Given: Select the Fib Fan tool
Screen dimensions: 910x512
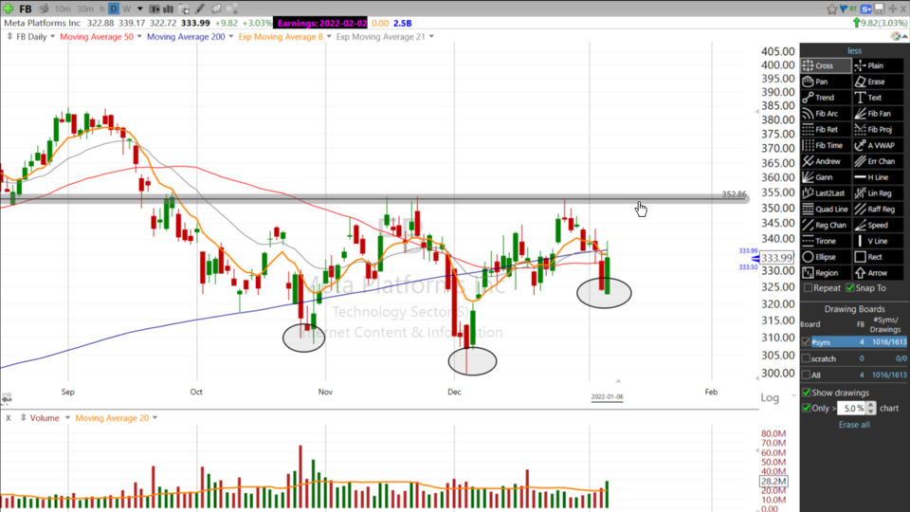Looking at the screenshot, I should click(879, 114).
